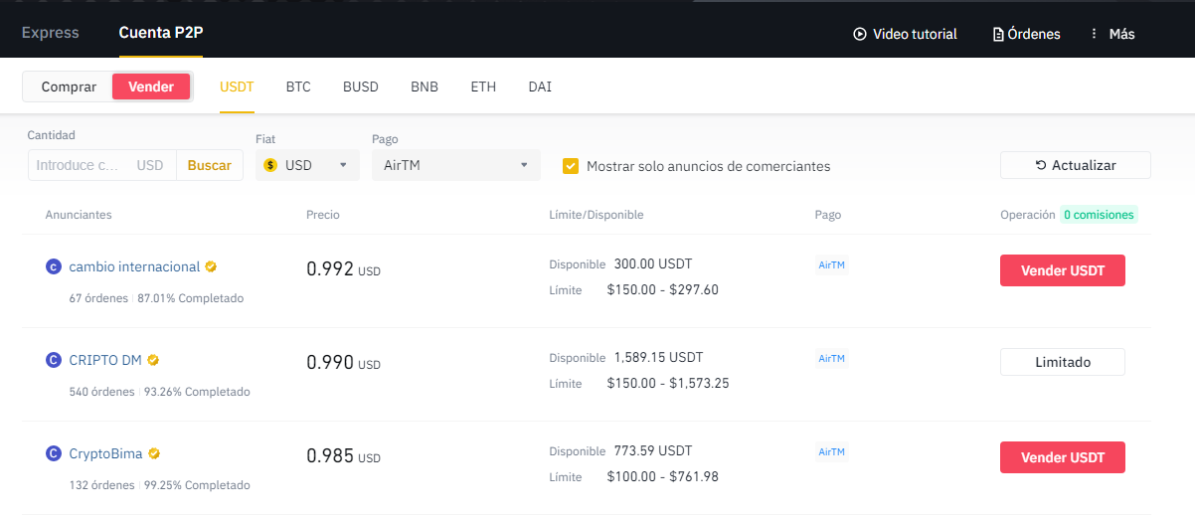Click AirTM payment tag in CRIPTO DM row

831,358
